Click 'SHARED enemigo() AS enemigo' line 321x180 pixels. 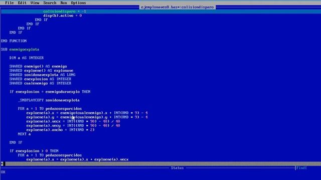(x=38, y=66)
